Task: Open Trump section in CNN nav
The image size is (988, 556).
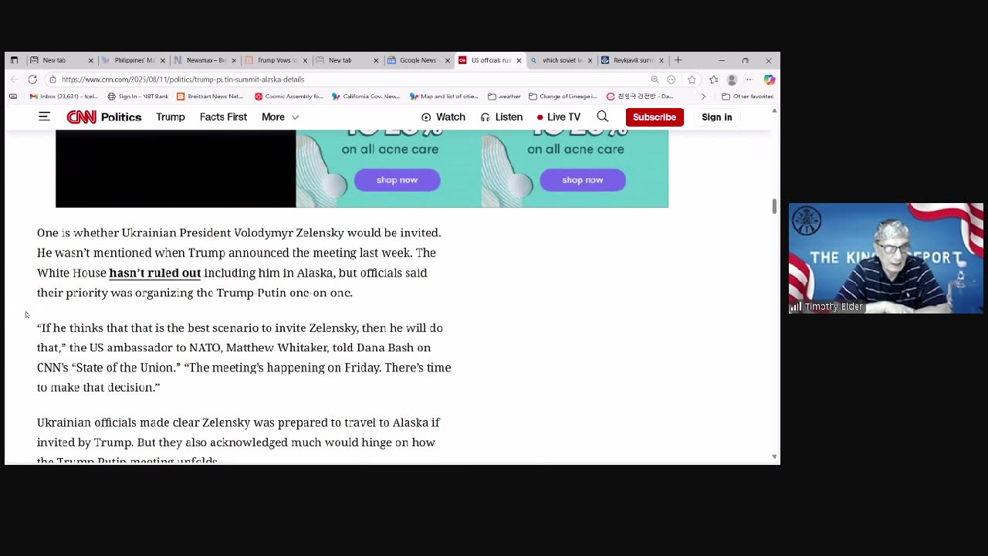Action: (x=171, y=117)
